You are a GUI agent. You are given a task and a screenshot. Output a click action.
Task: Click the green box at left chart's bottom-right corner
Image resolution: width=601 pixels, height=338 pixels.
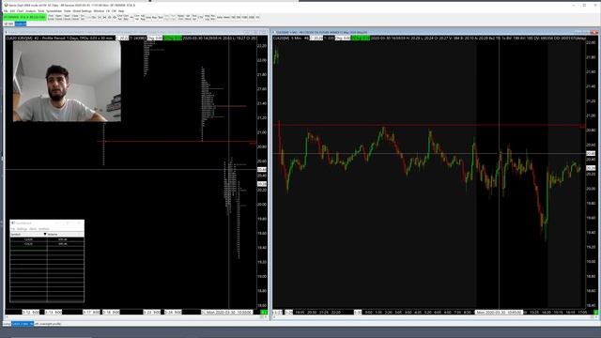click(x=264, y=313)
